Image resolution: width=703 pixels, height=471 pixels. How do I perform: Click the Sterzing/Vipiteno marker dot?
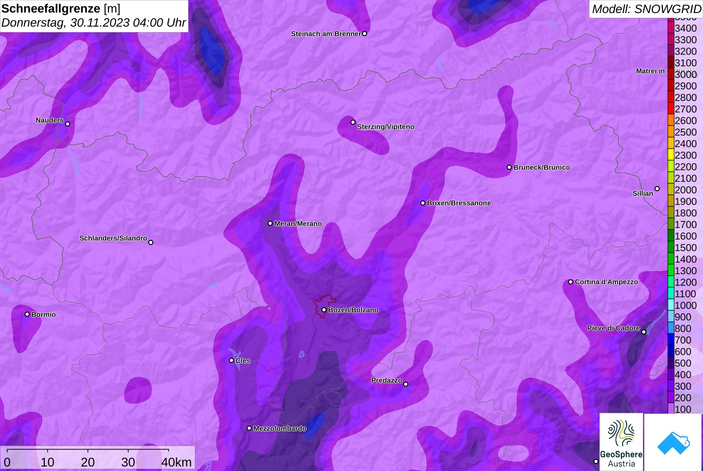click(x=353, y=122)
